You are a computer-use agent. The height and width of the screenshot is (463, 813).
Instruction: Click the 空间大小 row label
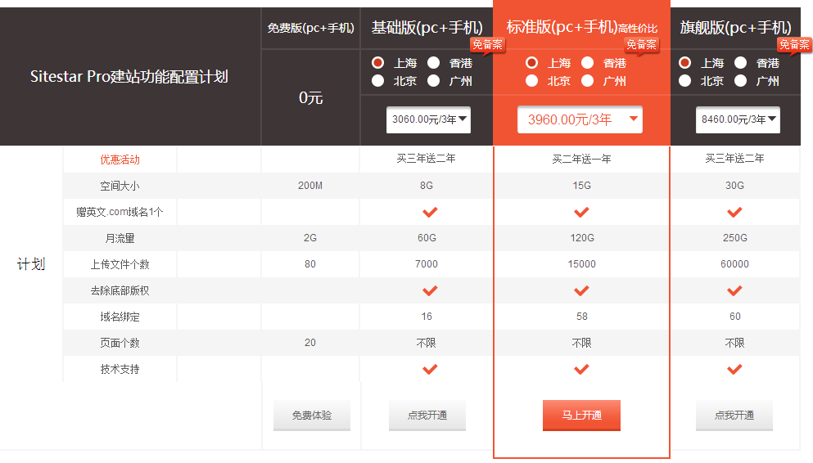(120, 186)
